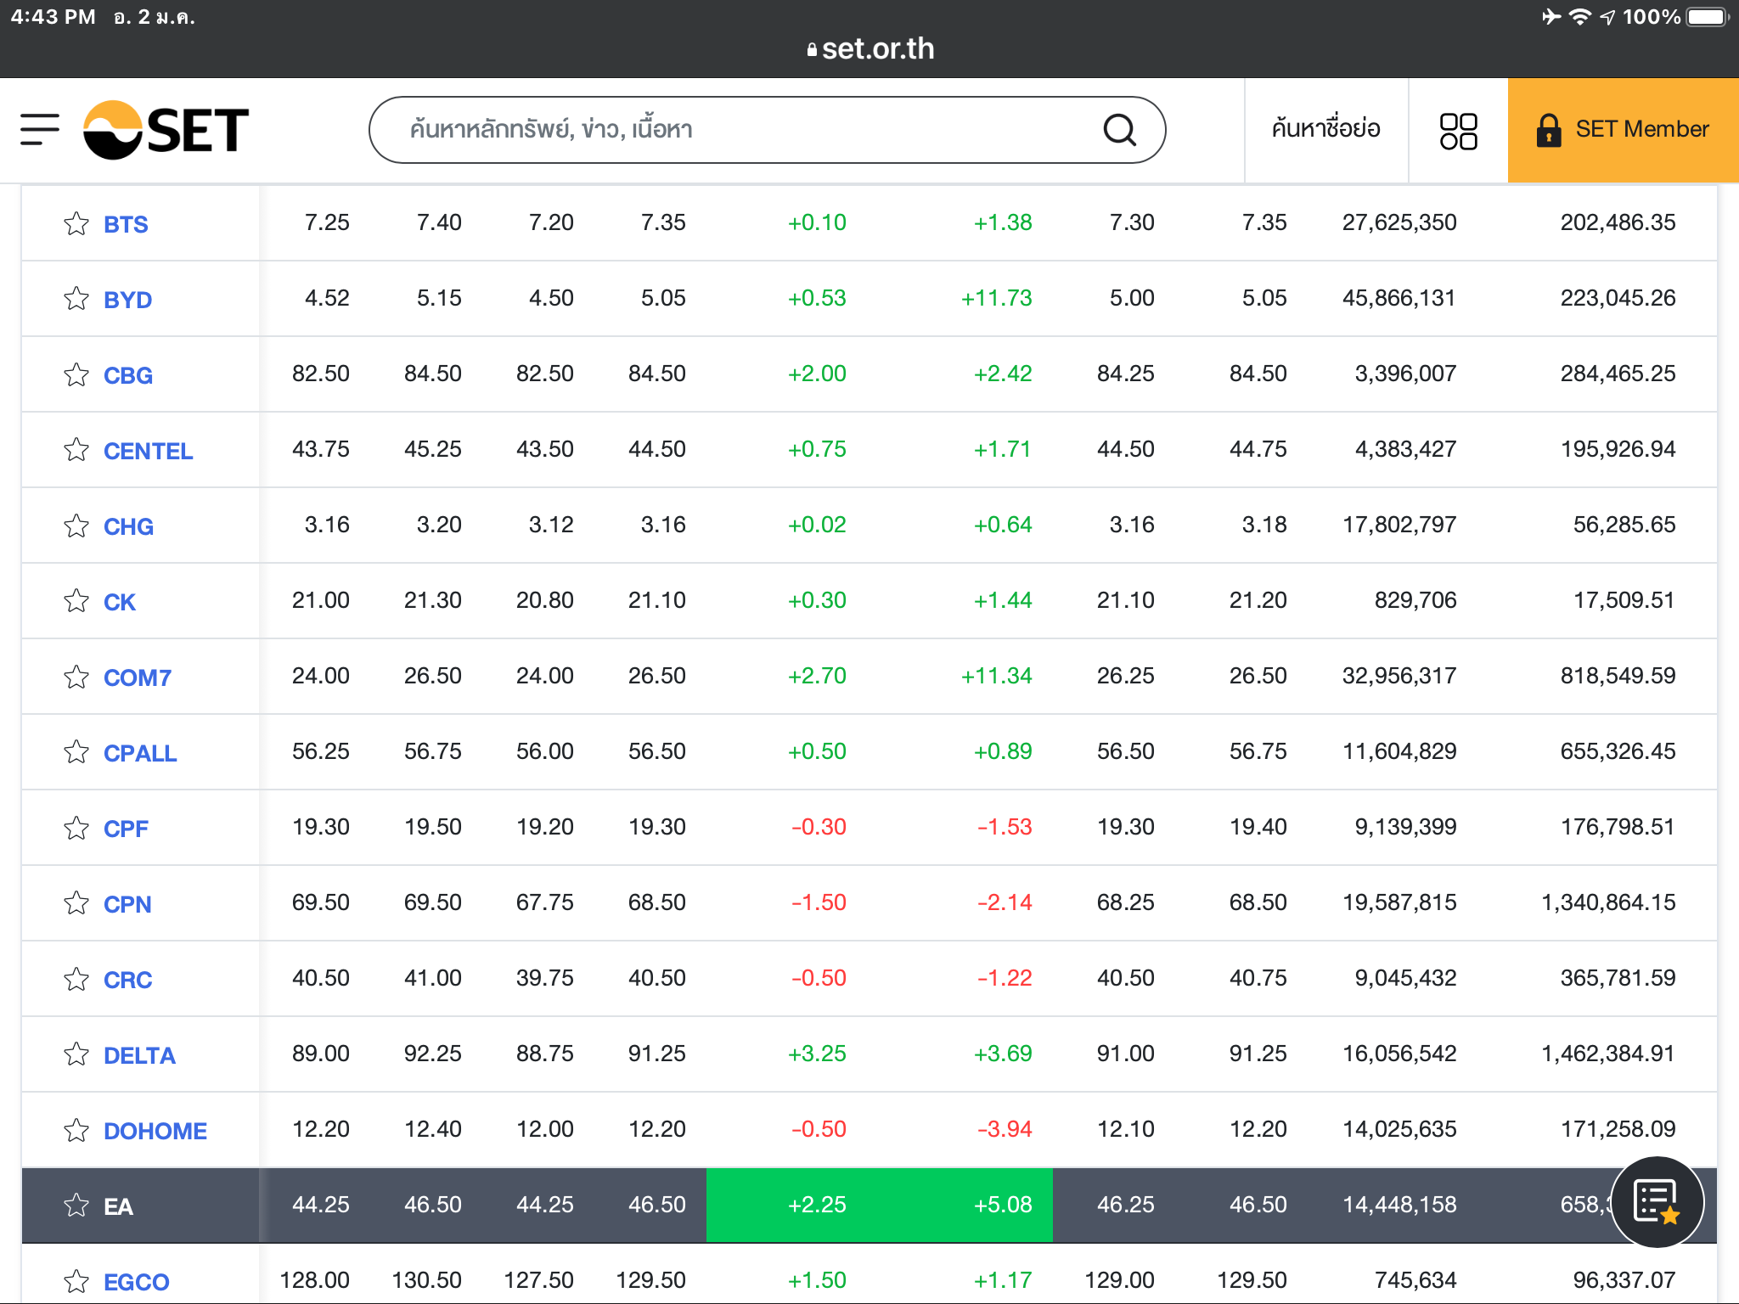Click the SET logo
The height and width of the screenshot is (1304, 1739).
point(166,129)
